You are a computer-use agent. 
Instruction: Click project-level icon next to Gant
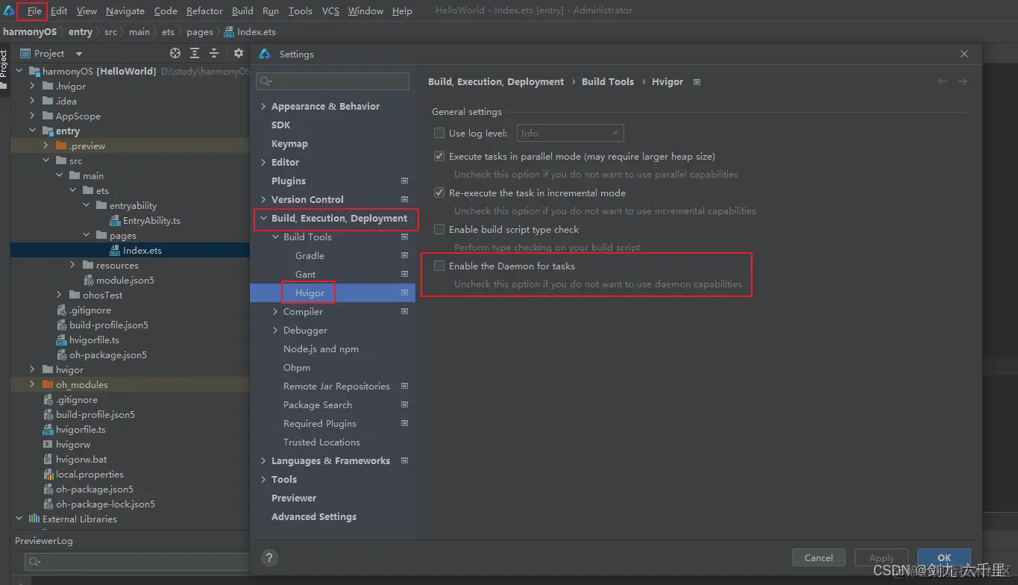(x=405, y=274)
